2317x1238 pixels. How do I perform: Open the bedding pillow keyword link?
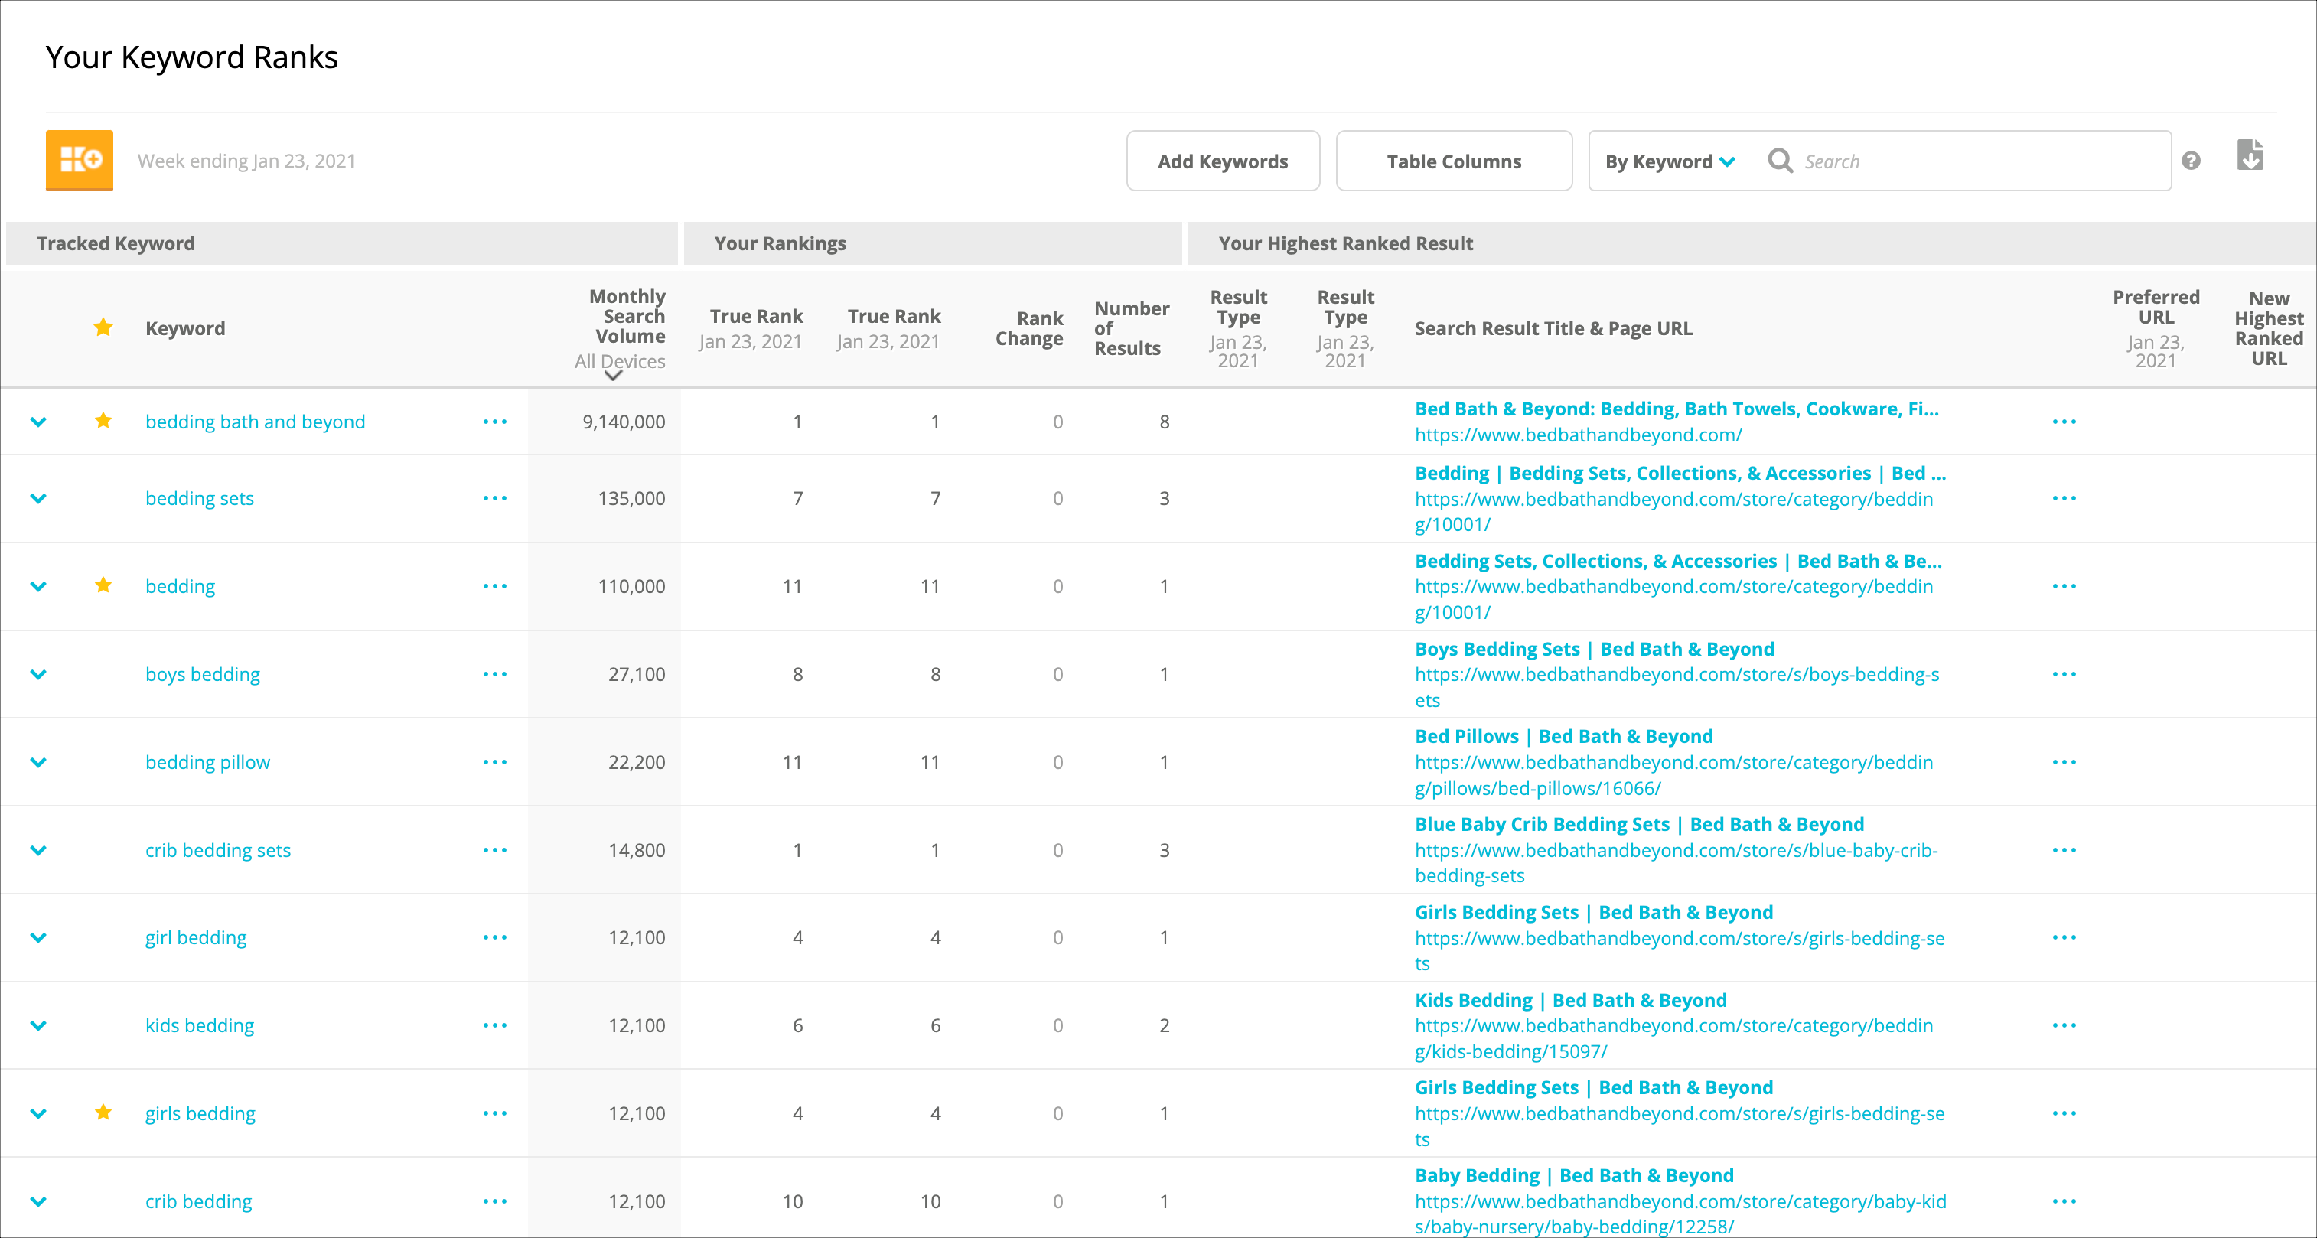click(x=208, y=763)
